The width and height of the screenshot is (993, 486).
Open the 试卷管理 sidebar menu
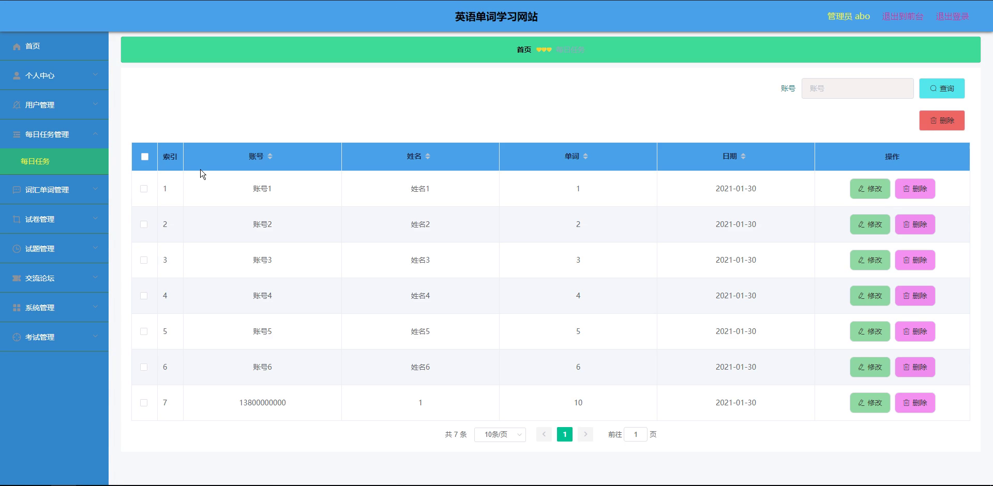(54, 219)
